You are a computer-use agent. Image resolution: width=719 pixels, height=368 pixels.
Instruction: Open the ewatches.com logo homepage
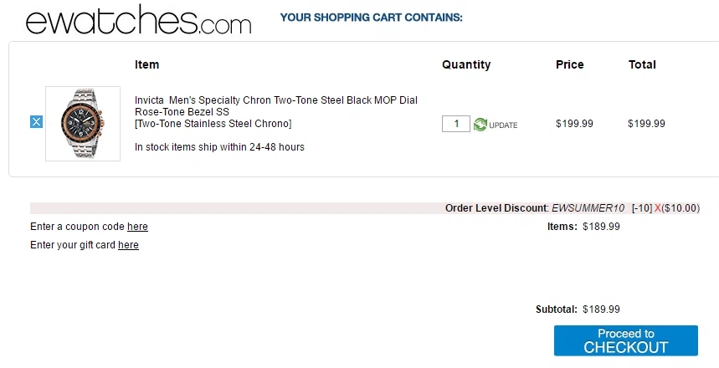coord(138,19)
